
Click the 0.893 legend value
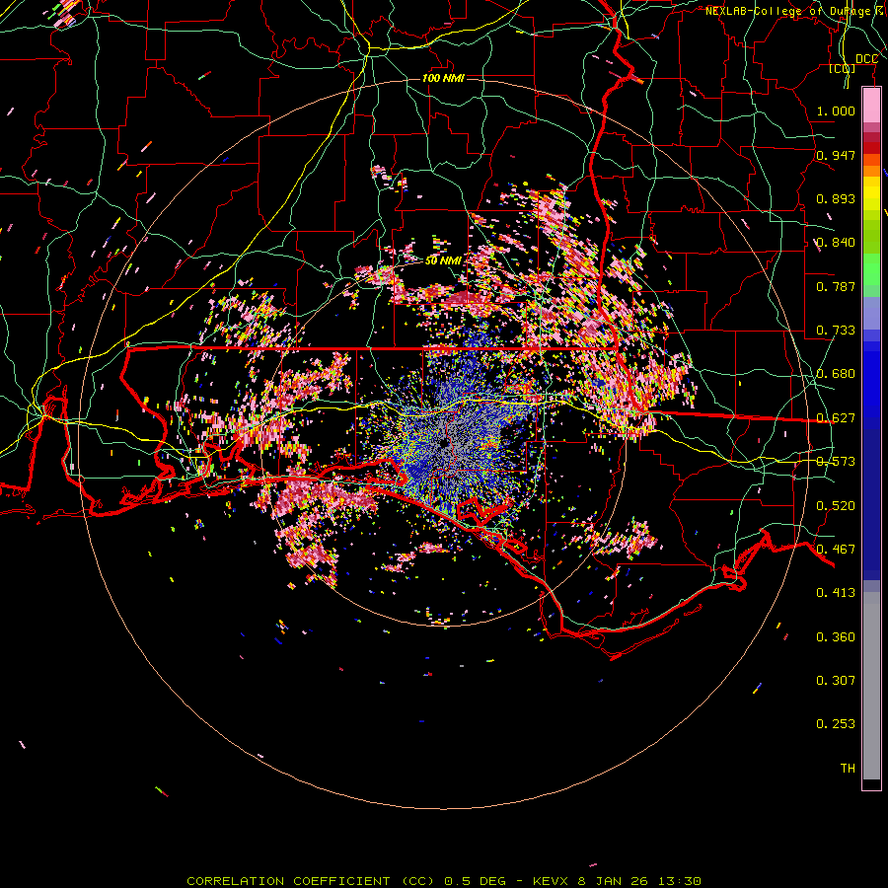point(836,198)
